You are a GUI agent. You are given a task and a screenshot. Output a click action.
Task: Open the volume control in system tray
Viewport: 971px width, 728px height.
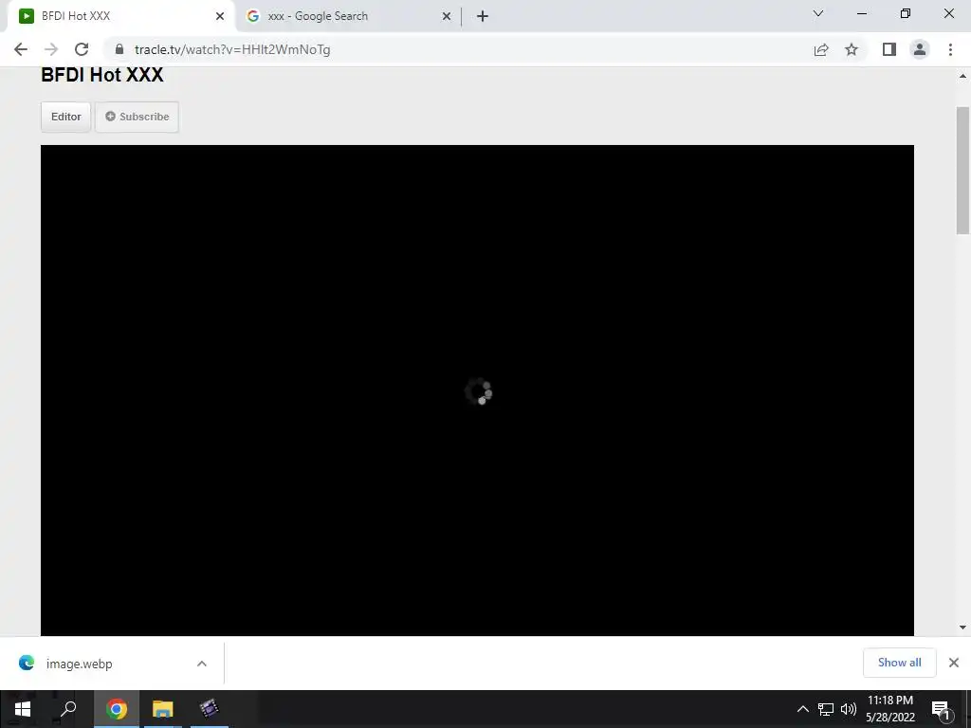click(849, 709)
